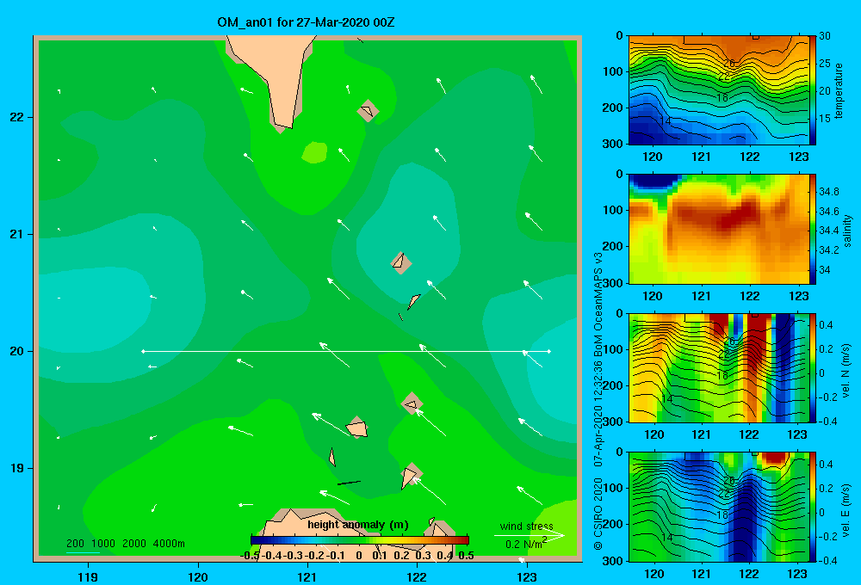The image size is (861, 585).
Task: Click the vel. N color scale bar
Action: [x=813, y=367]
